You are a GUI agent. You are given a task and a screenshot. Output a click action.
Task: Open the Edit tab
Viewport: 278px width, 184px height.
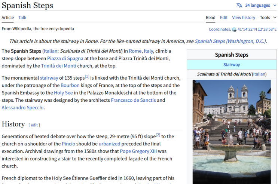pyautogui.click(x=224, y=18)
